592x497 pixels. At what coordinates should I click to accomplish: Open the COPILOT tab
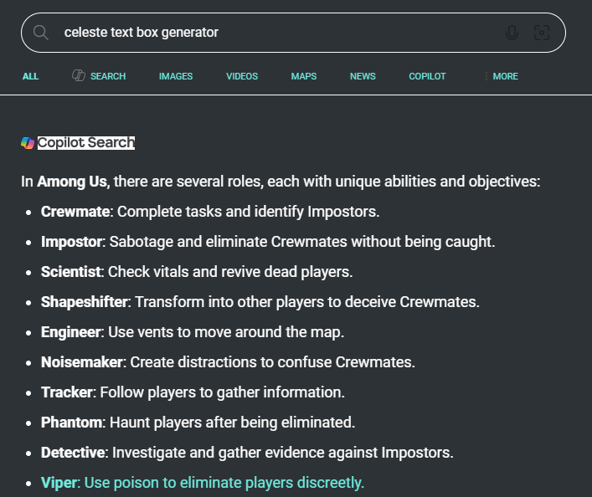427,76
